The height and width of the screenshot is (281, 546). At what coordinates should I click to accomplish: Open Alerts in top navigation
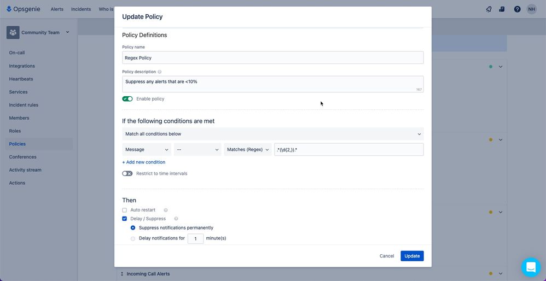click(x=57, y=9)
